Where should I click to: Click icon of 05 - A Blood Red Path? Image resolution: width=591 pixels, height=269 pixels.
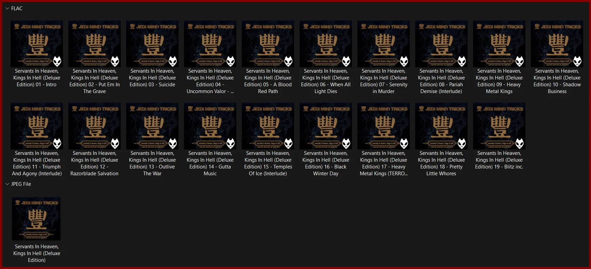(x=268, y=44)
